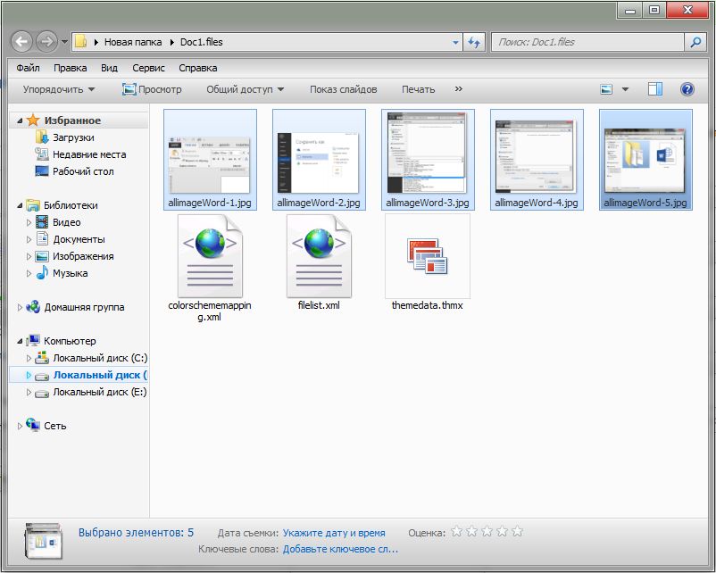Open help with the question mark icon

pos(687,89)
